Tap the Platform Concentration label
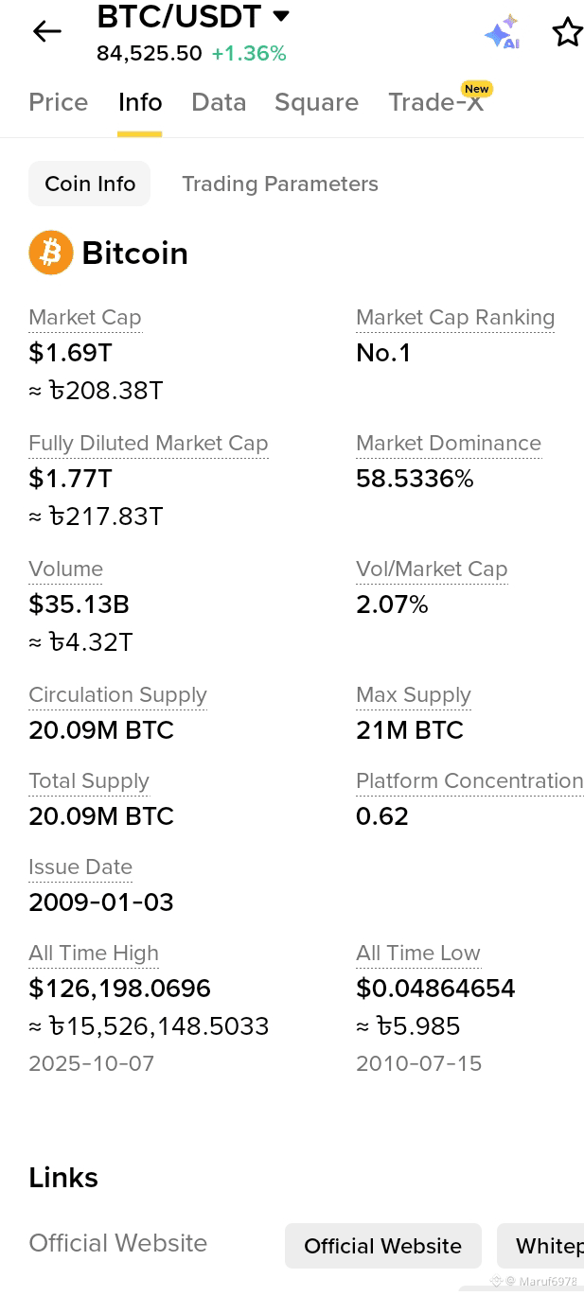 469,781
